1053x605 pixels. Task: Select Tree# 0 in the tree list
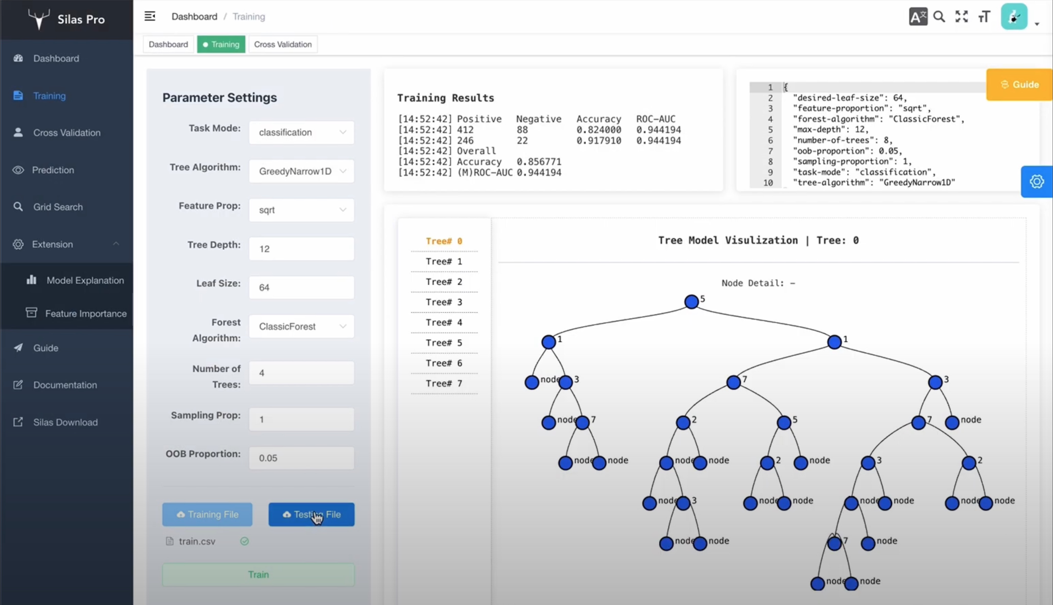pyautogui.click(x=444, y=241)
